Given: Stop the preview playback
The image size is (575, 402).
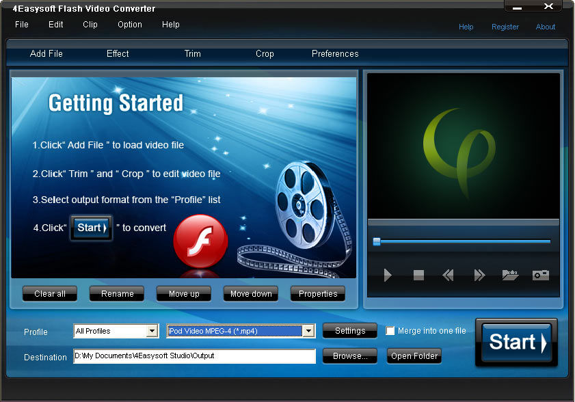Looking at the screenshot, I should pos(418,275).
